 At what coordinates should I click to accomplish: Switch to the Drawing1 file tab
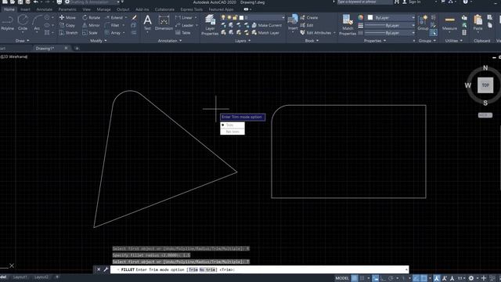point(45,49)
